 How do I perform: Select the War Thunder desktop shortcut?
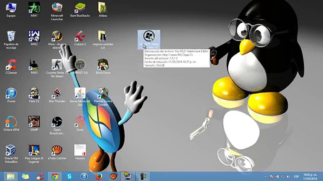[x=57, y=95]
